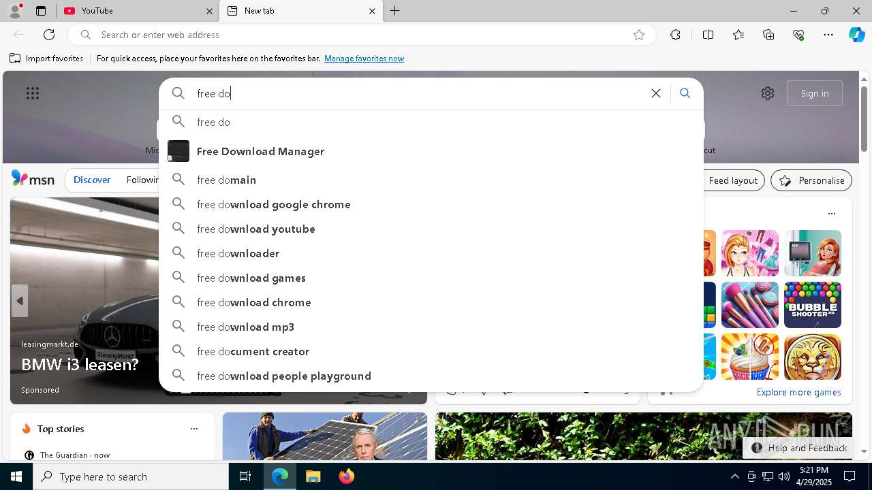The width and height of the screenshot is (872, 490).
Task: Choose 'free download youtube' suggestion
Action: coord(431,229)
